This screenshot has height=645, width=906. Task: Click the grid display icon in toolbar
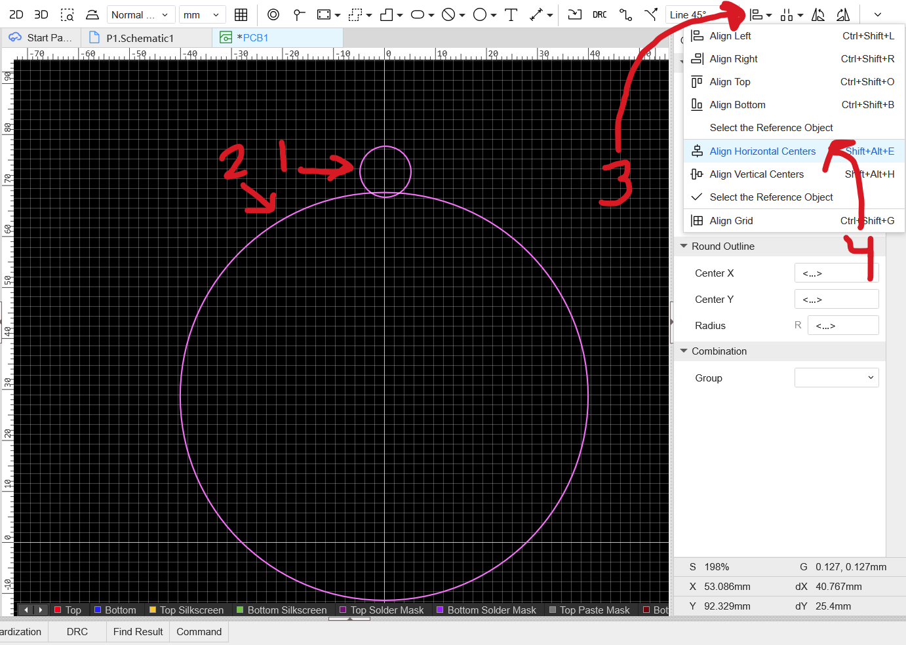[241, 14]
